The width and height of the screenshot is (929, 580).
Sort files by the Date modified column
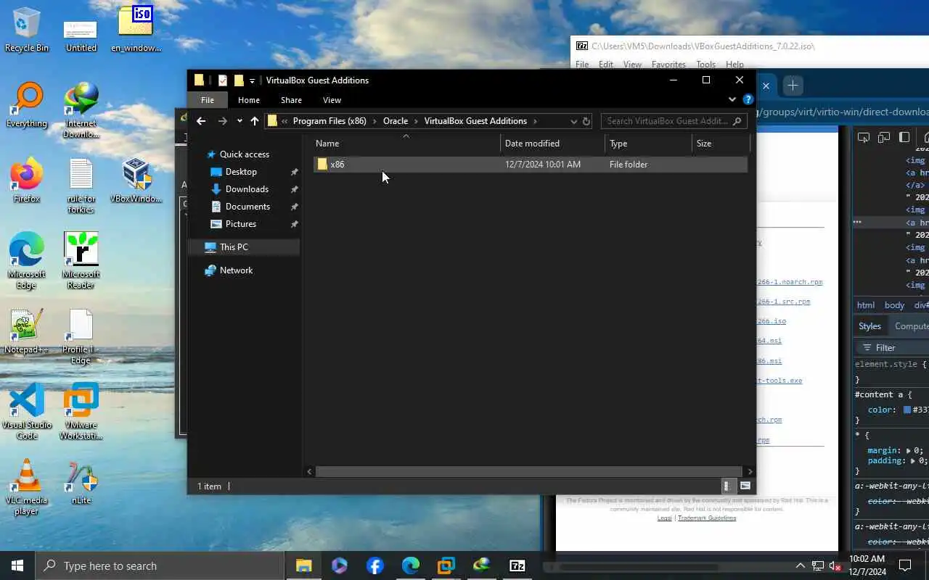pos(552,144)
